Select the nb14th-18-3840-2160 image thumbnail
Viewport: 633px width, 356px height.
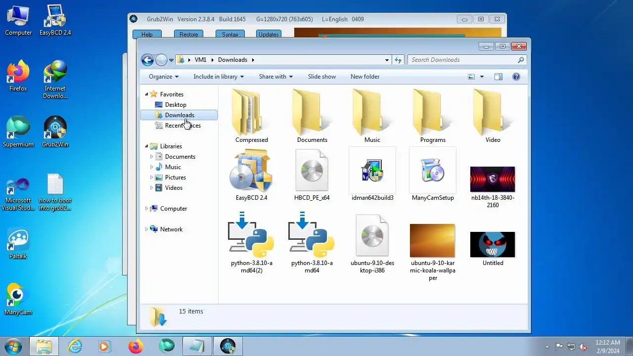(493, 179)
